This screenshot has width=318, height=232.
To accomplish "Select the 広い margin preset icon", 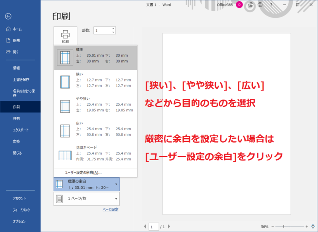I will tap(65, 131).
